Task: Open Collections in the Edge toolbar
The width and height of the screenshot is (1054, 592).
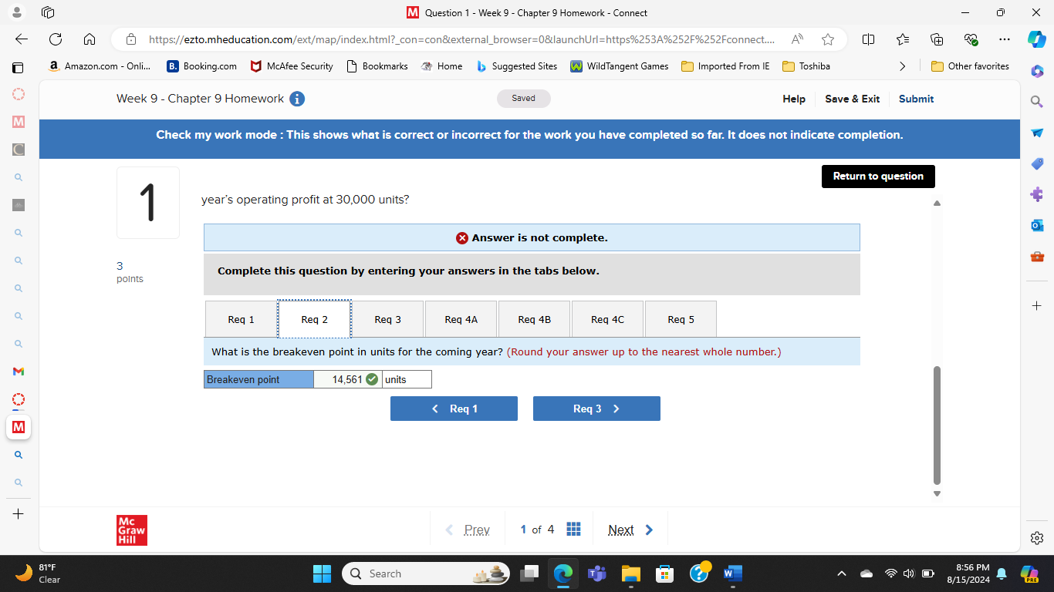Action: coord(937,39)
